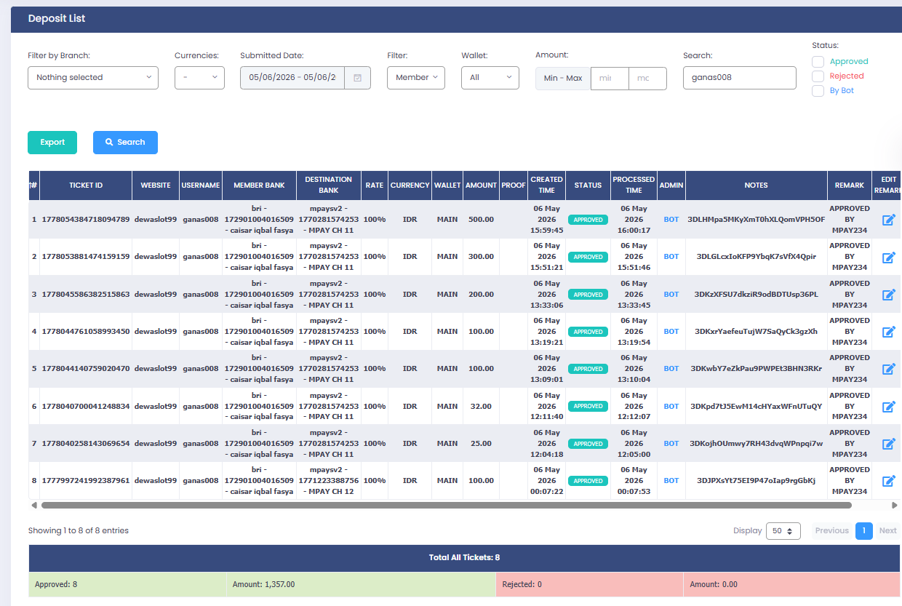Click the Search field containing ganas008

tap(739, 78)
